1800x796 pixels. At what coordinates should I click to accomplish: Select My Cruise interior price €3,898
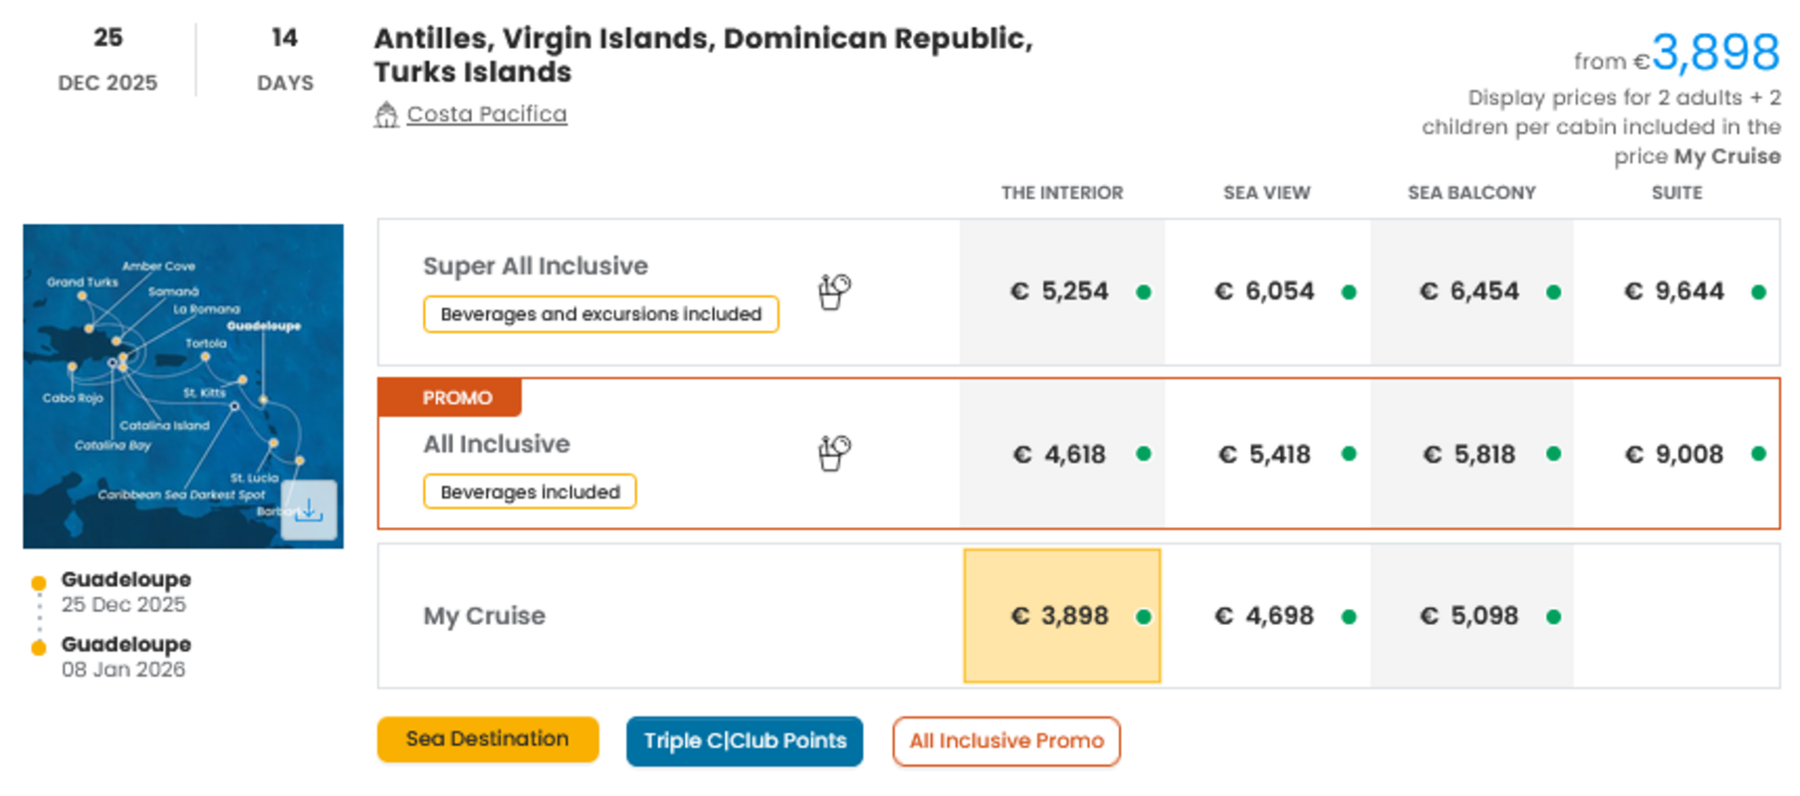1061,616
